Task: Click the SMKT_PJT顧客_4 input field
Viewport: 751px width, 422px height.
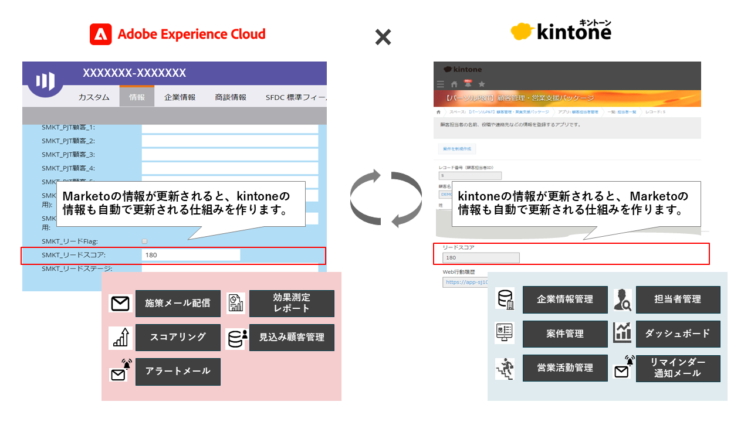Action: [x=230, y=168]
